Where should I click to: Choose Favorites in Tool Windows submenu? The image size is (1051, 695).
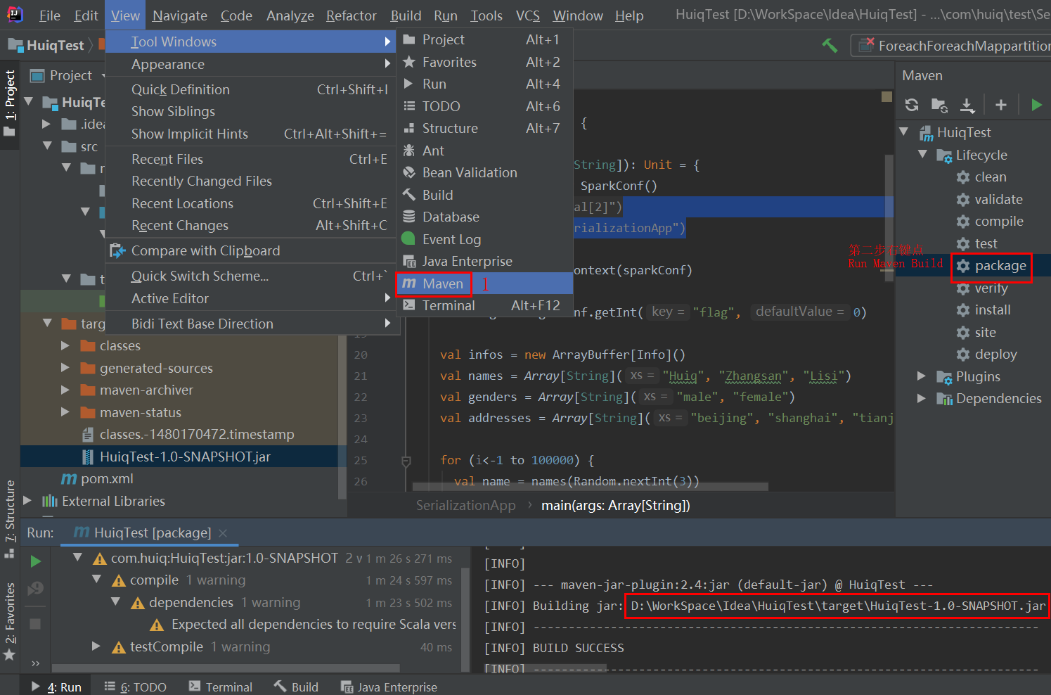click(485, 63)
